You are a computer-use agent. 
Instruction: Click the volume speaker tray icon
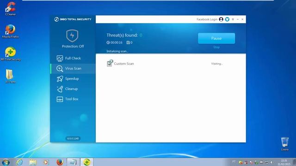tap(271, 162)
